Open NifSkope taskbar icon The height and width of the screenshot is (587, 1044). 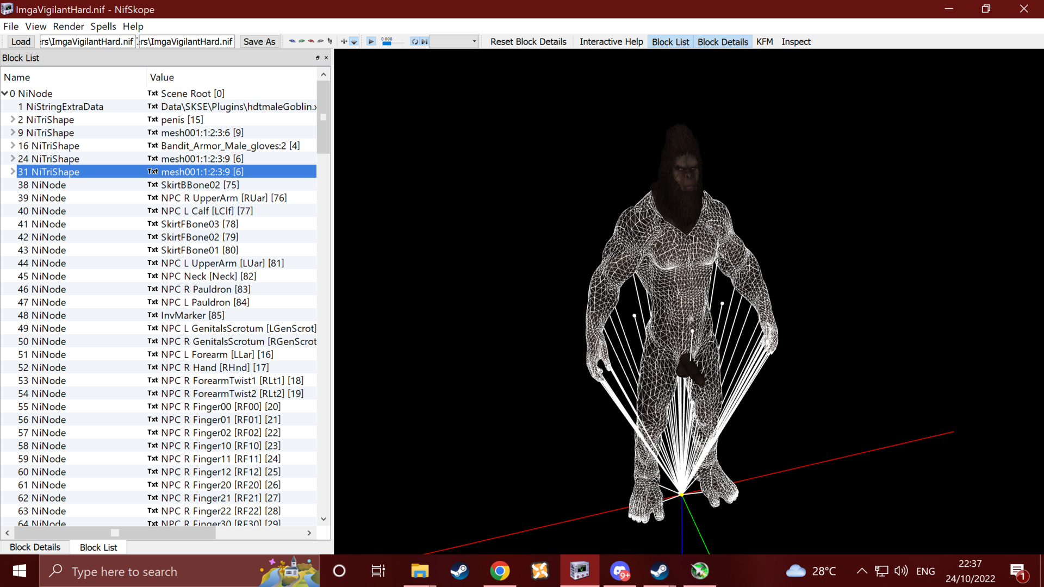pos(580,571)
